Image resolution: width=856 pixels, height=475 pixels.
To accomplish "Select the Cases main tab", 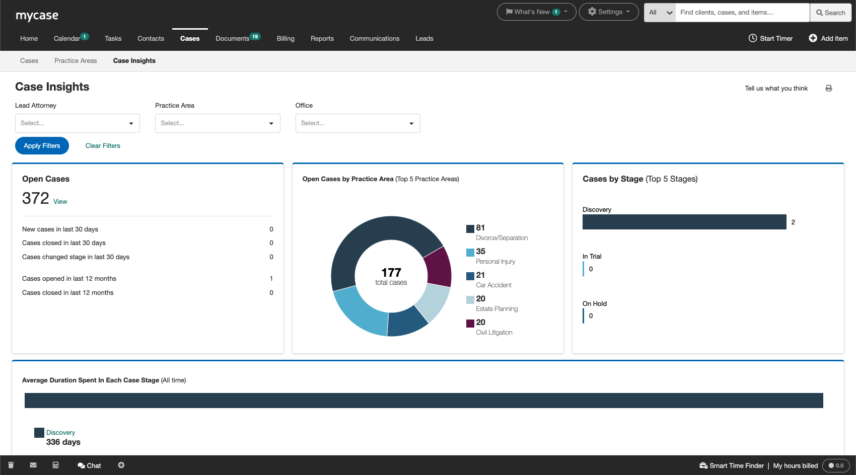I will pos(190,39).
